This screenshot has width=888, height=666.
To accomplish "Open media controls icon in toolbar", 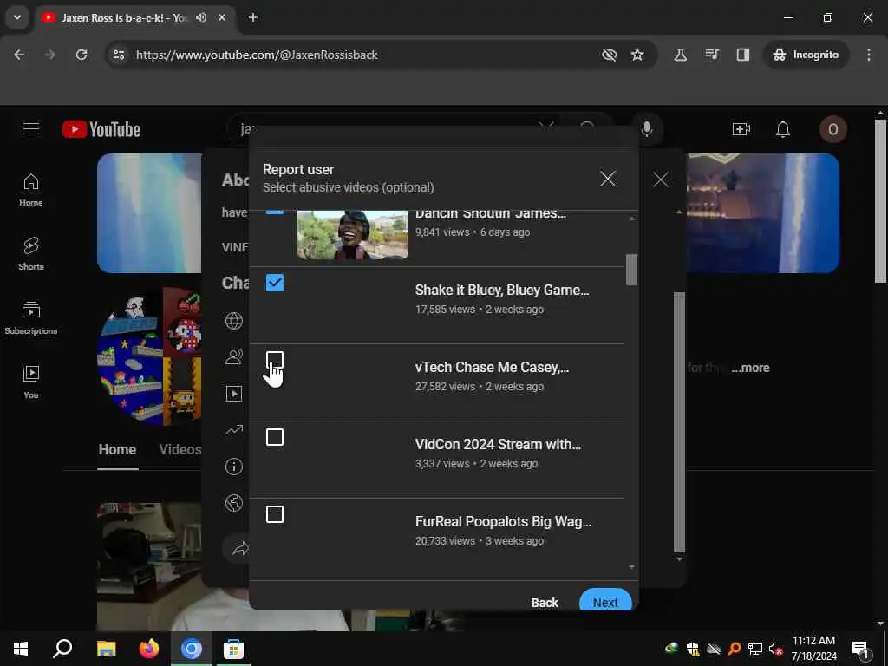I will point(712,55).
